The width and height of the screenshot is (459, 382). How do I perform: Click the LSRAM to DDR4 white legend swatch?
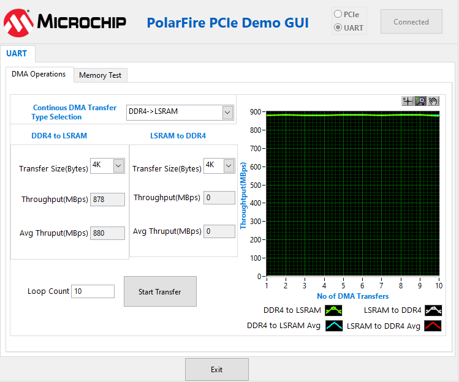coord(433,310)
